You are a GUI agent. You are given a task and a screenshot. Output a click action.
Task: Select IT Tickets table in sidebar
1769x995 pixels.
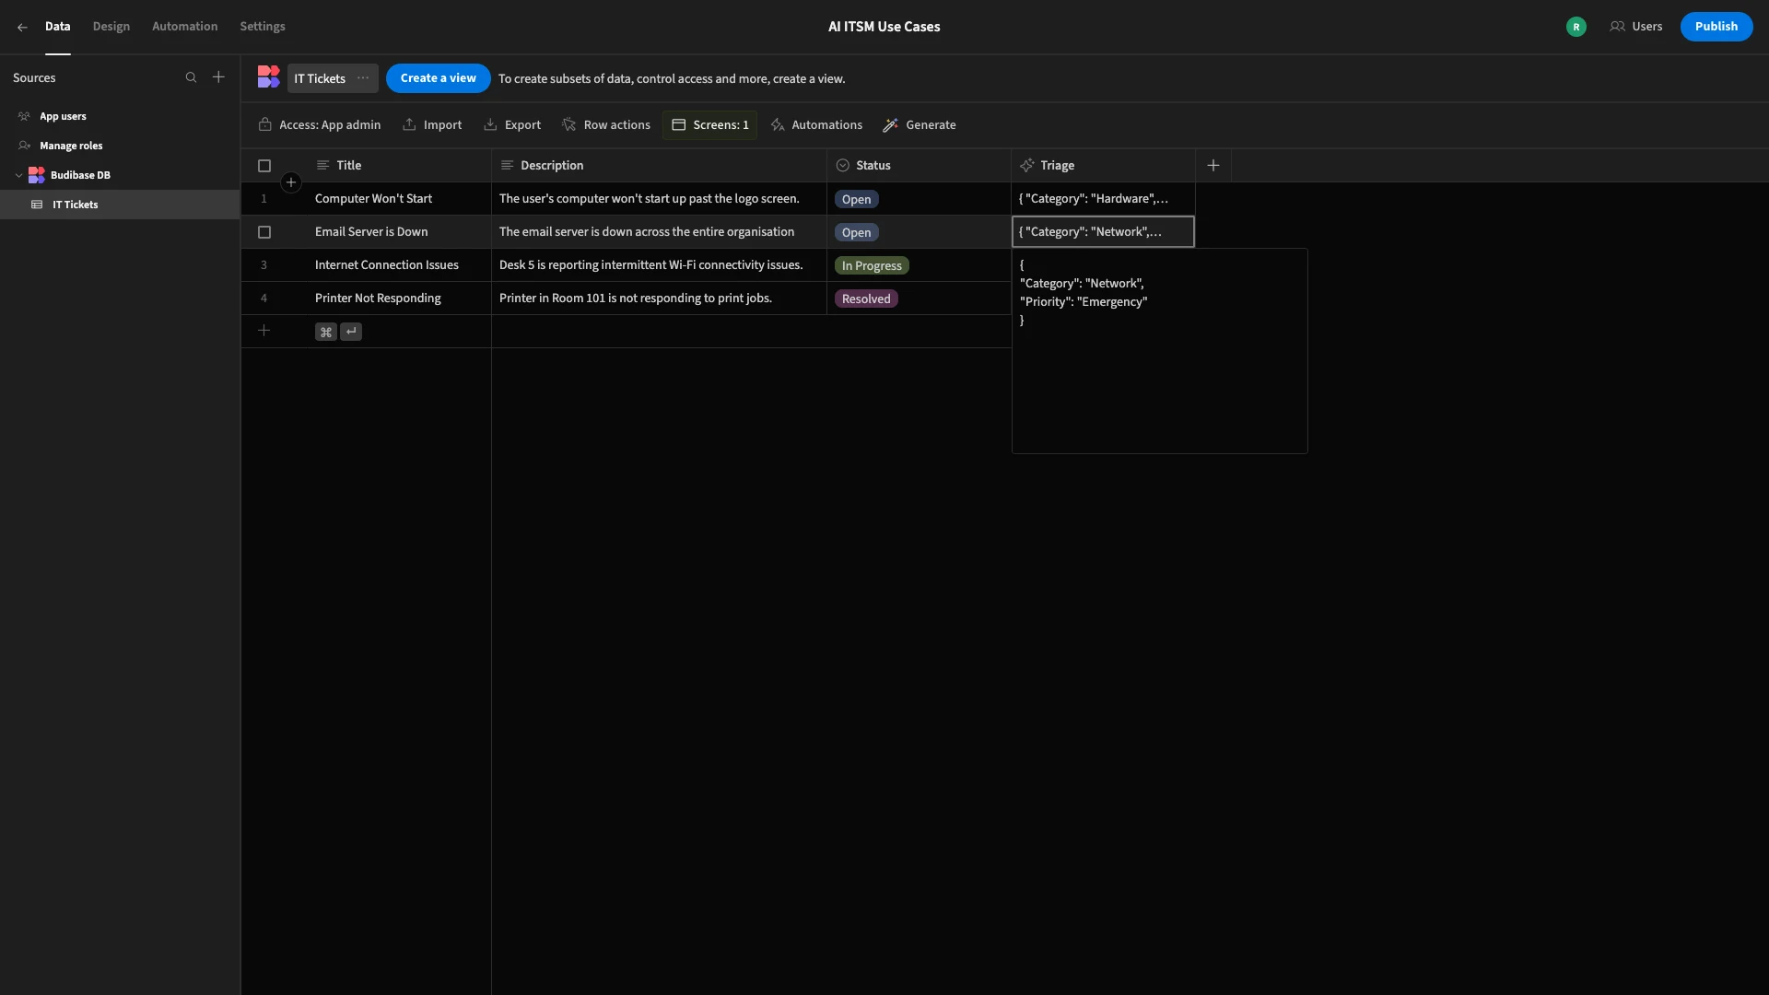[x=120, y=205]
